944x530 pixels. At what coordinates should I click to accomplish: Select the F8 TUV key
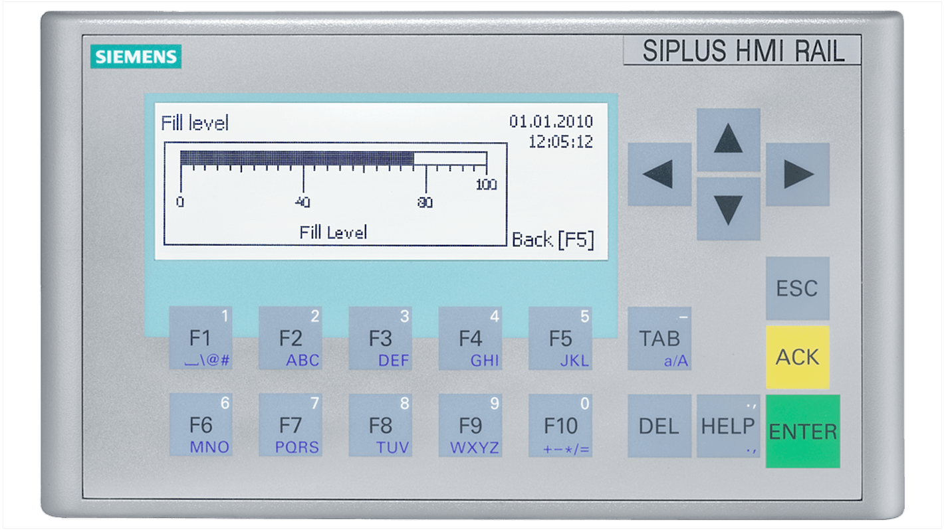coord(380,425)
